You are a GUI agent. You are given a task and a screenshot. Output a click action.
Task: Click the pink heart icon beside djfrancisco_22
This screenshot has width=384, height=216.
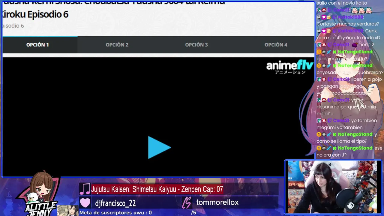(85, 203)
